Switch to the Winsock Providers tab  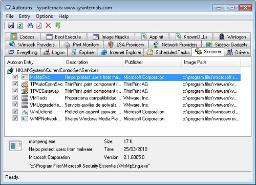(x=32, y=45)
